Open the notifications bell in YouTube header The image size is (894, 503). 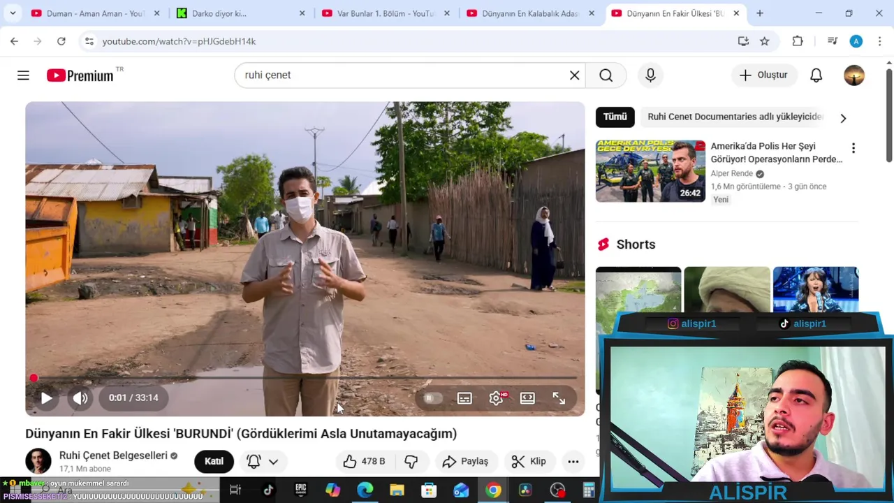point(816,75)
